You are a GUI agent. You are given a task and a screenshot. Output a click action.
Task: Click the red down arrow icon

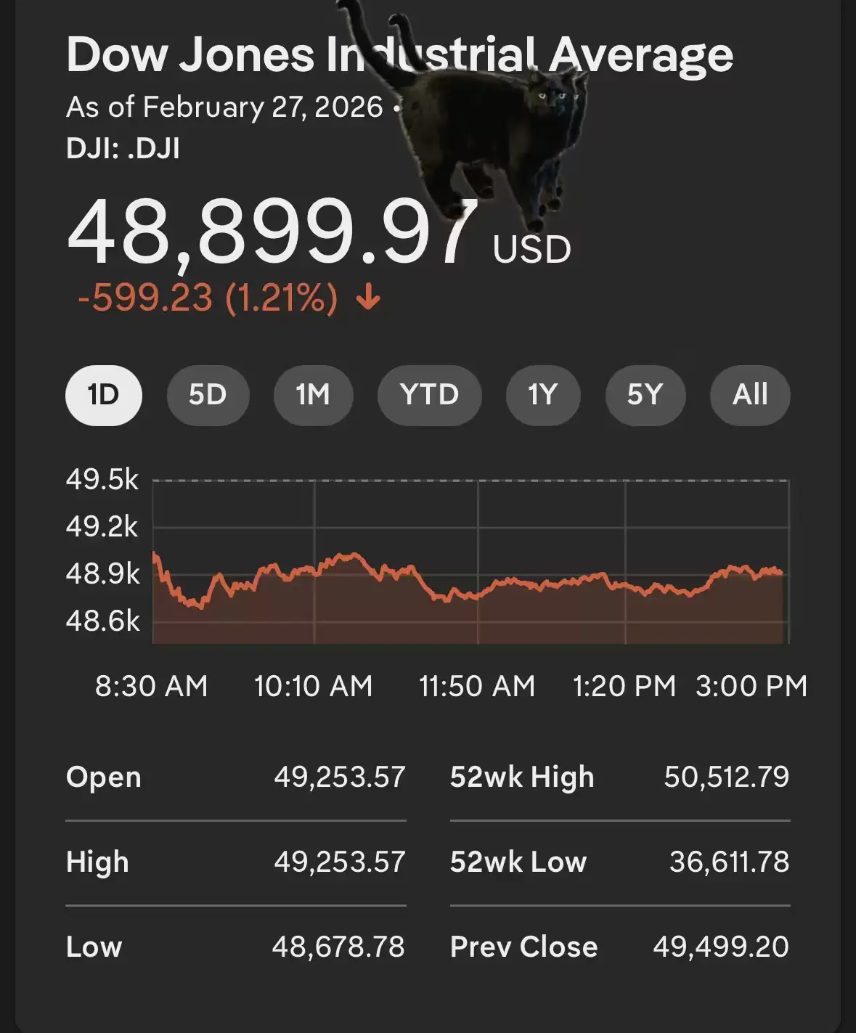(369, 298)
